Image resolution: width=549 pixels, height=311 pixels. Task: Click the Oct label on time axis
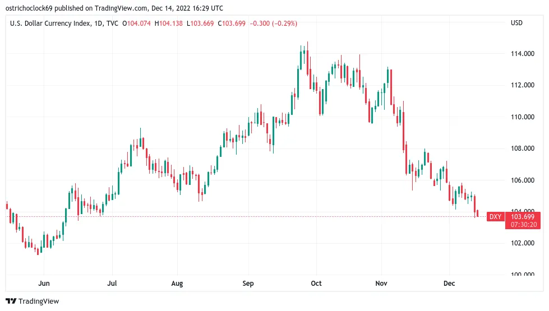tap(316, 284)
